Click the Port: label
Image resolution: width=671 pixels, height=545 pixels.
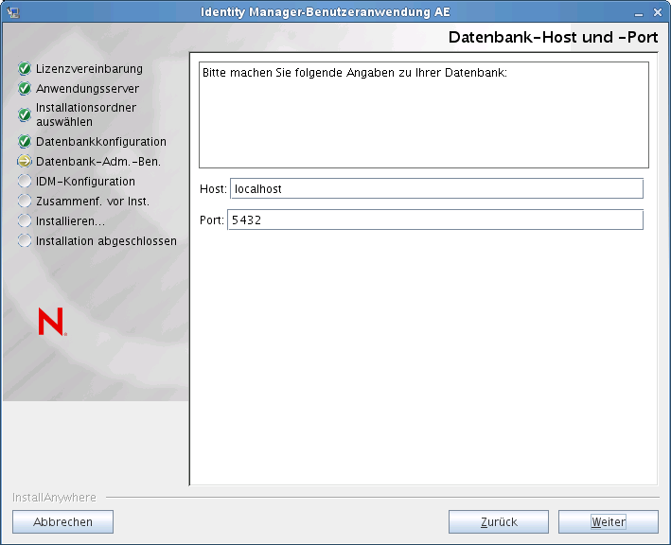(x=212, y=220)
